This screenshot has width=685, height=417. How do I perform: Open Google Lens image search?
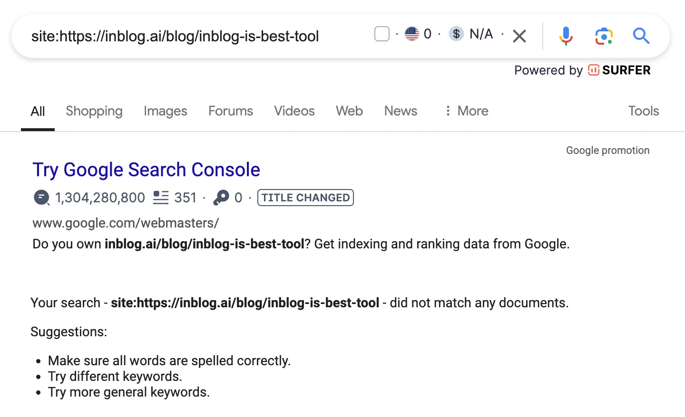tap(604, 36)
